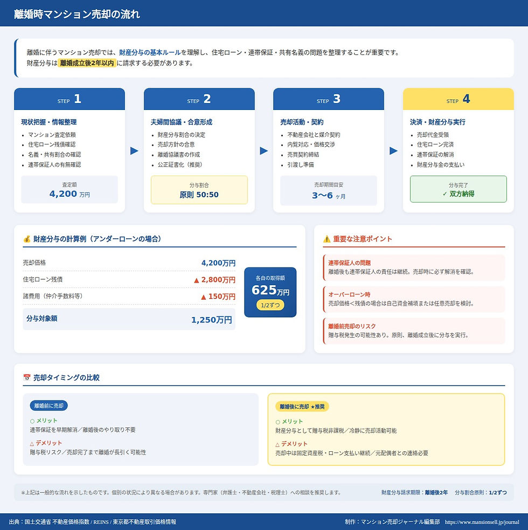Click the highlighted 離婚成立後2年以内 text

pos(87,63)
